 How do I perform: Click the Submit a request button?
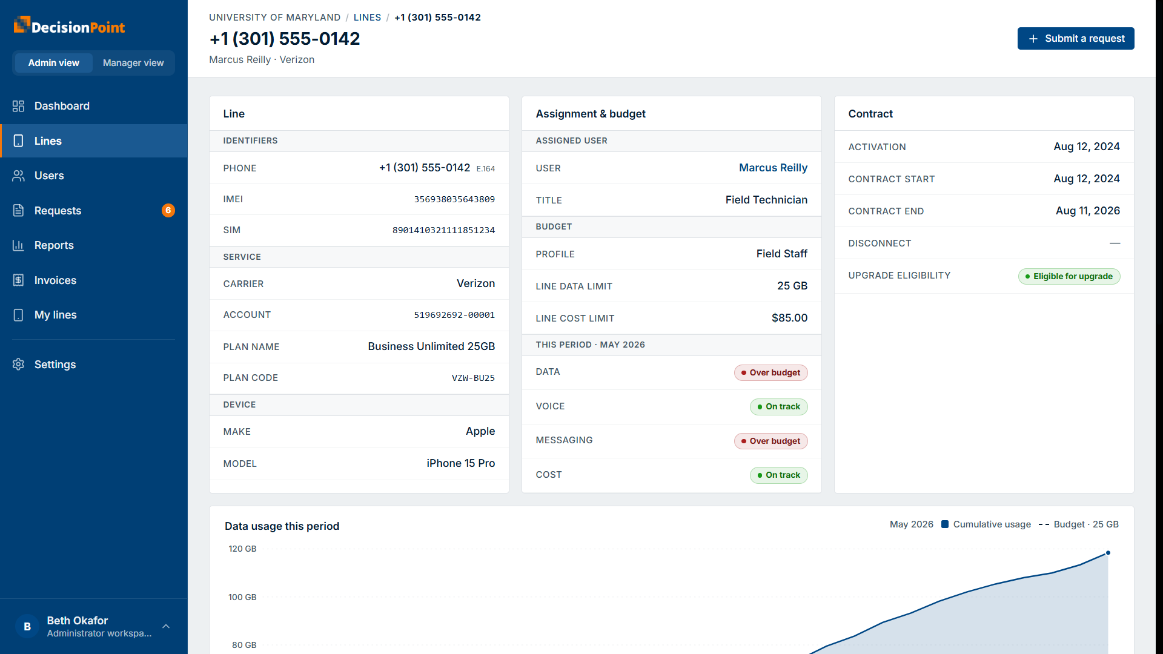click(x=1076, y=39)
